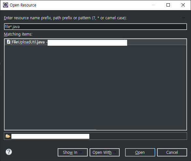Close the Open Resource dialog
Screen dimensions: 191x161
click(x=183, y=5)
